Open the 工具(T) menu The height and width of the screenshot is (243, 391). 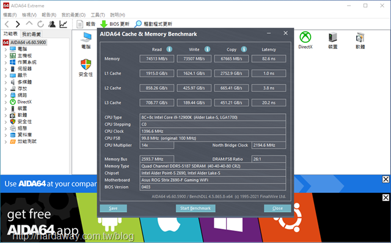pos(98,15)
